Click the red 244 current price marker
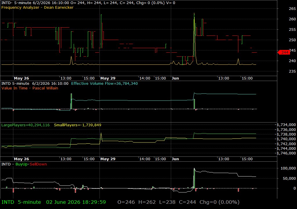This screenshot has width=297, height=209. [x=284, y=52]
